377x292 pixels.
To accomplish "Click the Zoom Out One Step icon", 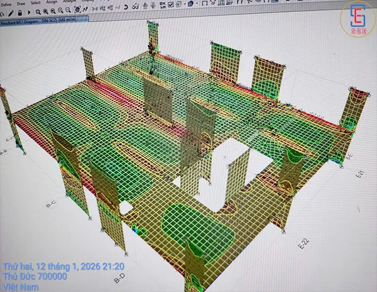I will tap(68, 10).
